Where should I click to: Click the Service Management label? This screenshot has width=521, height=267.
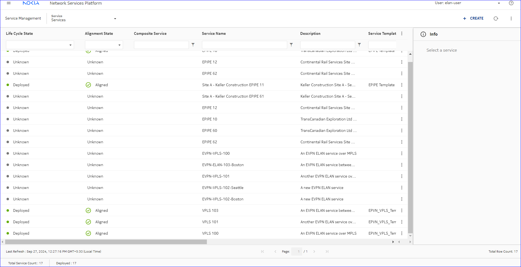pos(23,18)
